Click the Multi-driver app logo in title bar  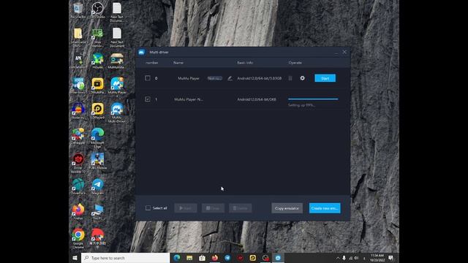pyautogui.click(x=141, y=52)
